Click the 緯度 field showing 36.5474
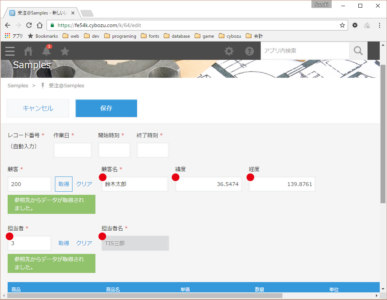 (208, 184)
